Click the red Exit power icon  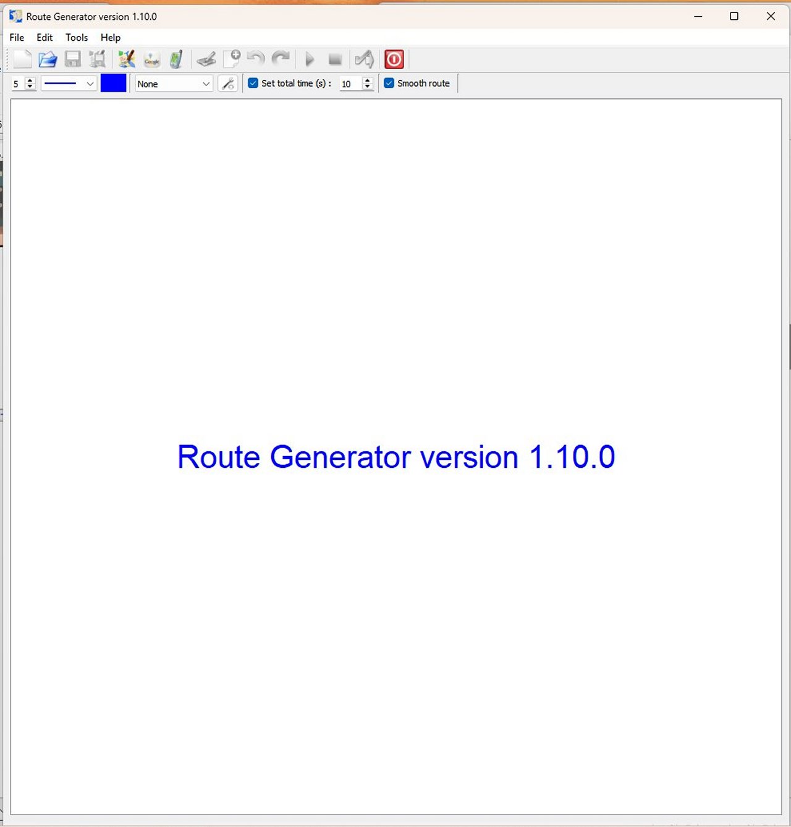click(x=394, y=59)
